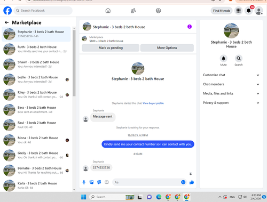Open Shawn's conversation in the list
This screenshot has height=202, width=267.
click(36, 64)
